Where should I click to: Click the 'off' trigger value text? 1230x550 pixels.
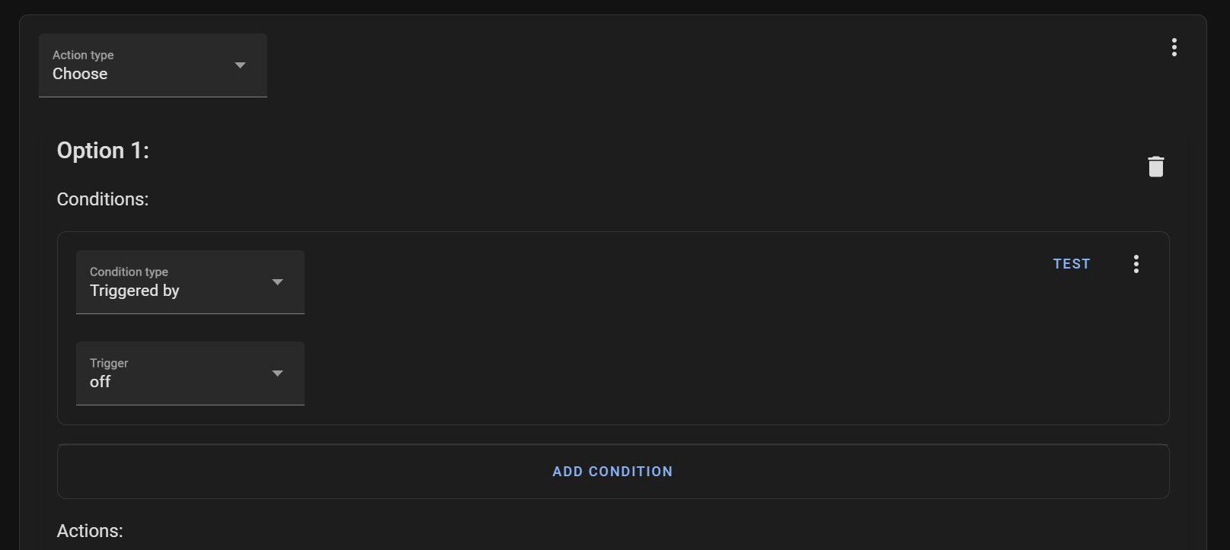click(100, 382)
